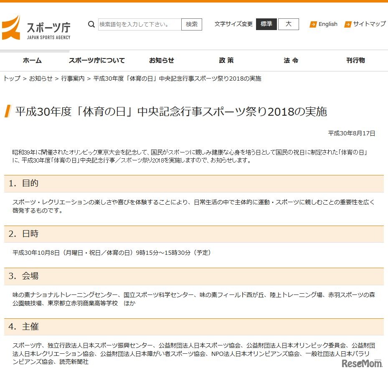Open the 刊行物 navigation menu

pos(355,61)
